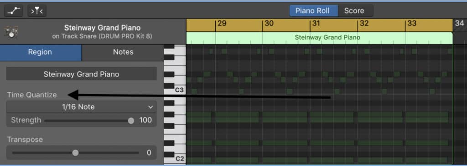The width and height of the screenshot is (467, 166).
Task: Click the Time Quantize label
Action: [x=32, y=95]
